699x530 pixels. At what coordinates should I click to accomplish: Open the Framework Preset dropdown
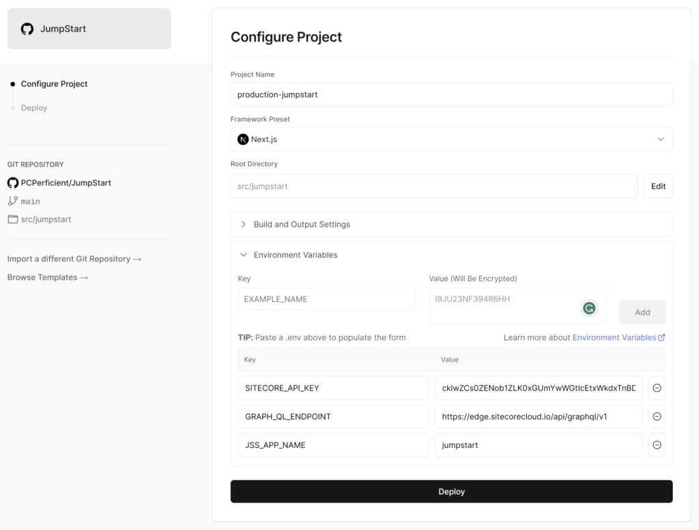point(660,139)
